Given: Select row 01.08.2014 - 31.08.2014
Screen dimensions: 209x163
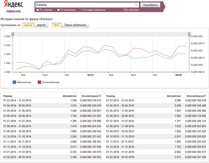Looking at the screenshot, I should point(52,126).
